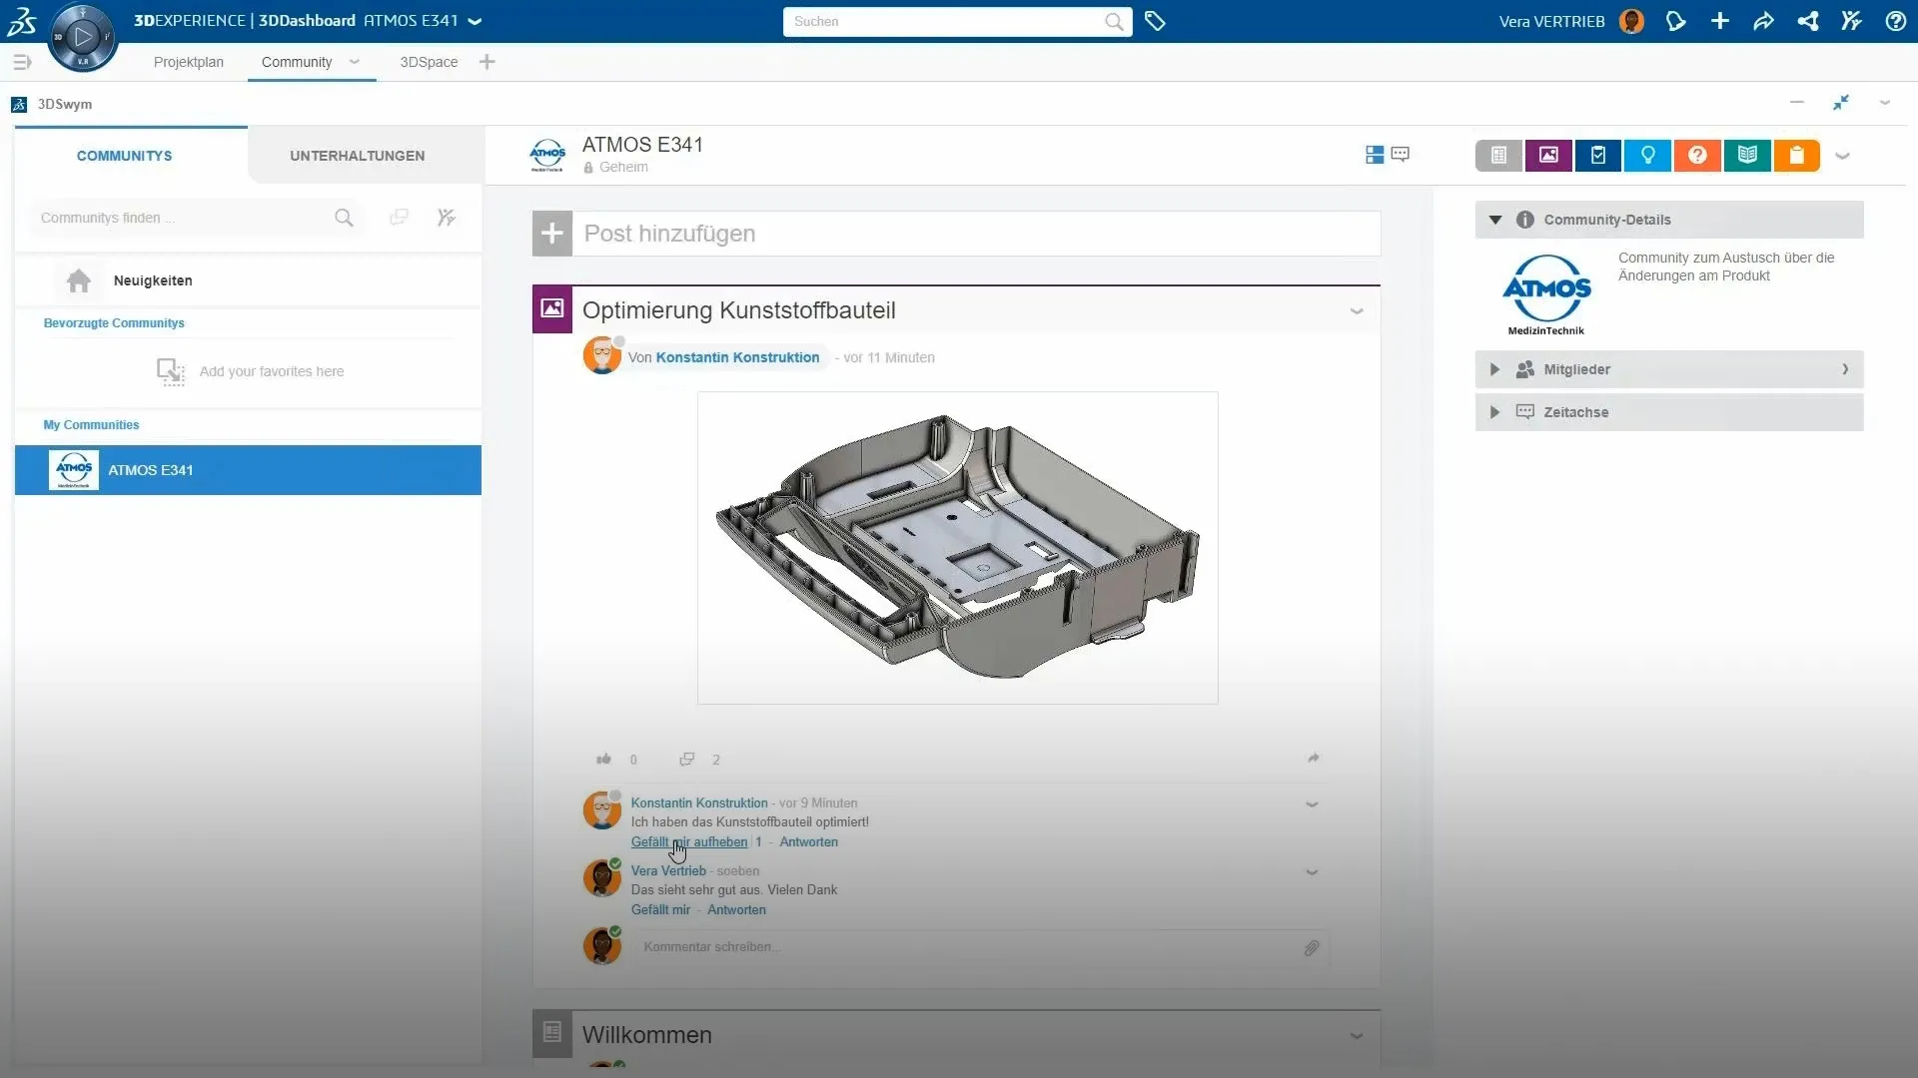The height and width of the screenshot is (1078, 1918).
Task: Click the Konstantin Konstruktion author link
Action: coord(737,357)
